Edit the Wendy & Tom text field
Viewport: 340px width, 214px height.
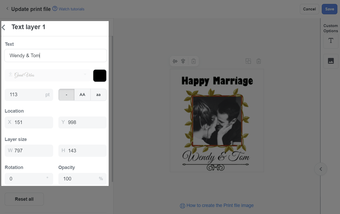56,55
